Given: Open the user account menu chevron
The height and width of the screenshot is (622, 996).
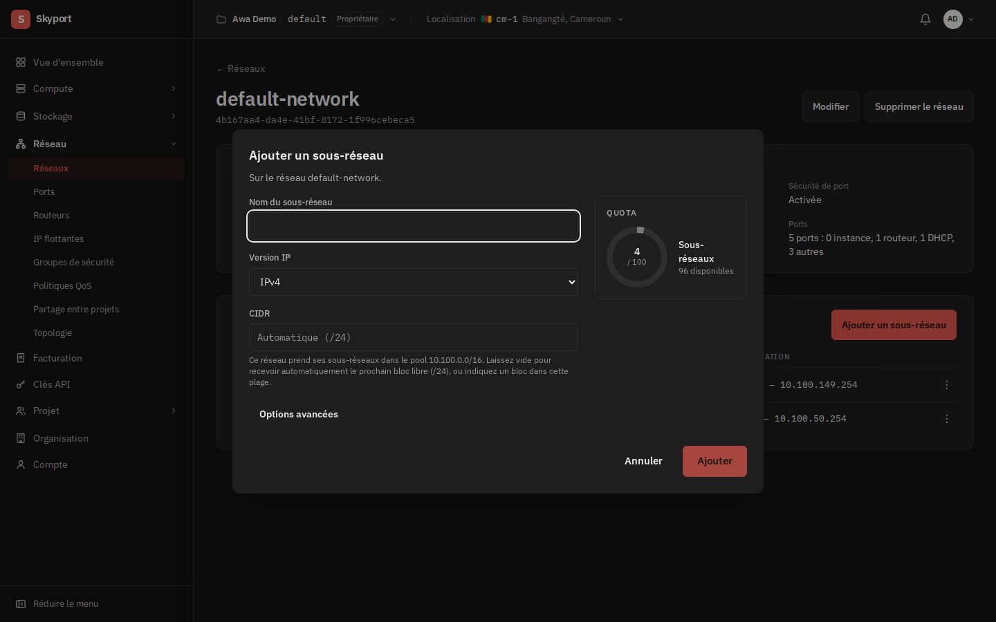Looking at the screenshot, I should coord(971,19).
